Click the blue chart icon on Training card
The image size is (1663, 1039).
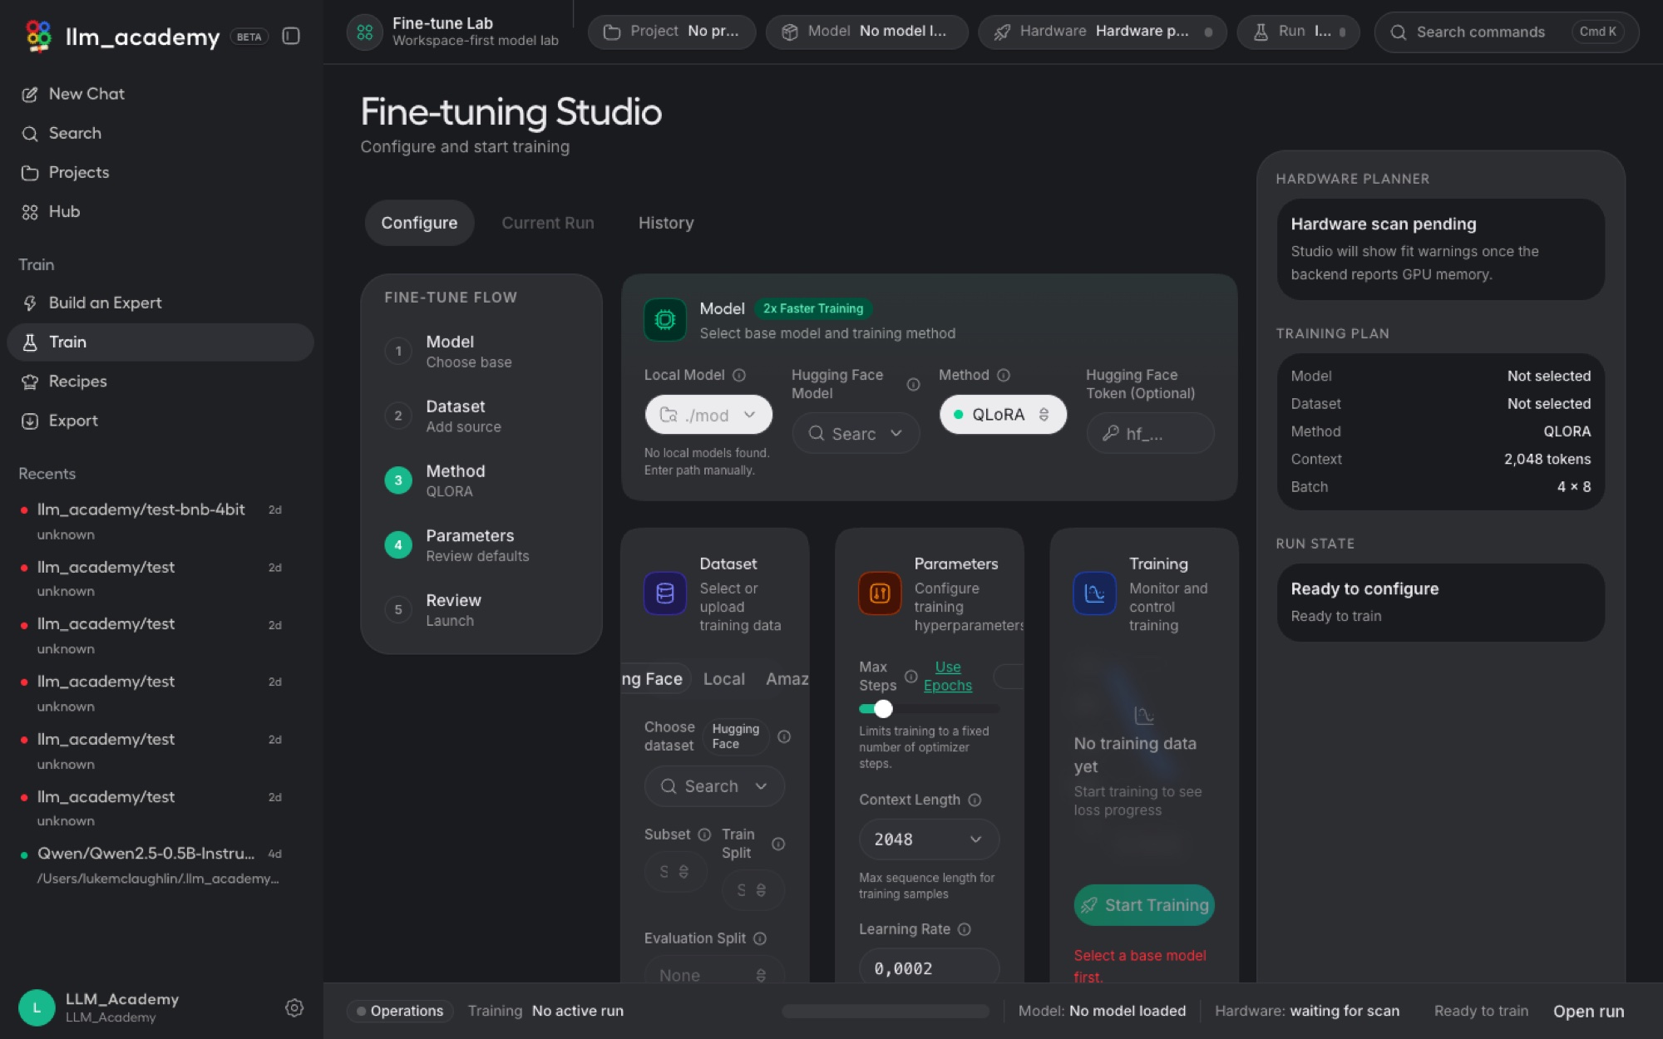(x=1094, y=593)
